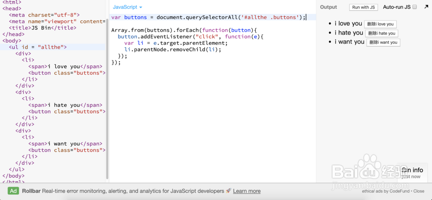Click the 删除i hate you button
The height and width of the screenshot is (200, 432).
381,33
